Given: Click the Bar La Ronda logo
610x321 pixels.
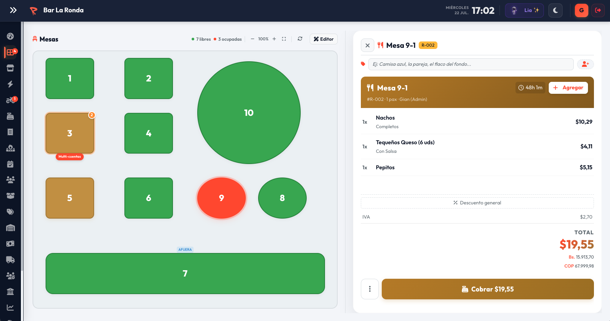Looking at the screenshot, I should pyautogui.click(x=34, y=11).
